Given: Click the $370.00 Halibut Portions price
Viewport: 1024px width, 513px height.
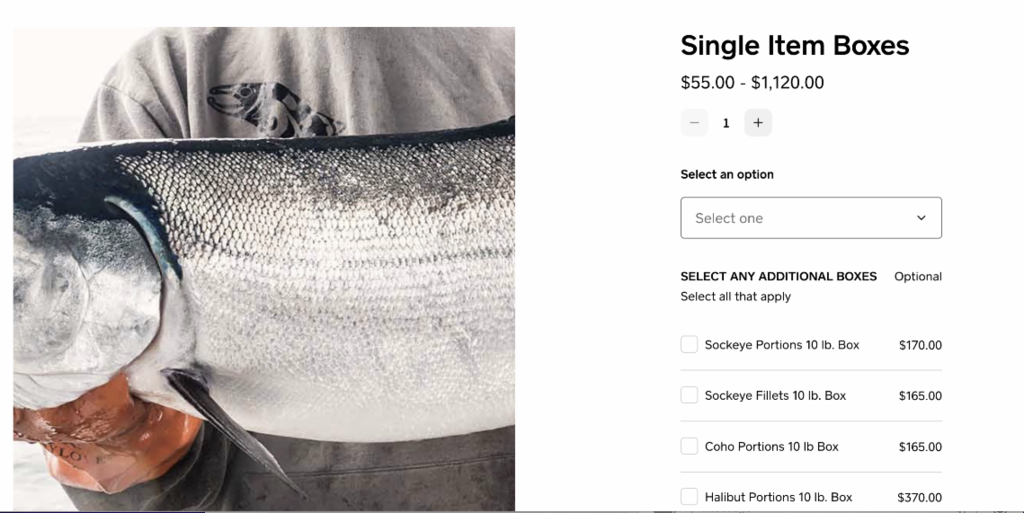Looking at the screenshot, I should tap(920, 498).
